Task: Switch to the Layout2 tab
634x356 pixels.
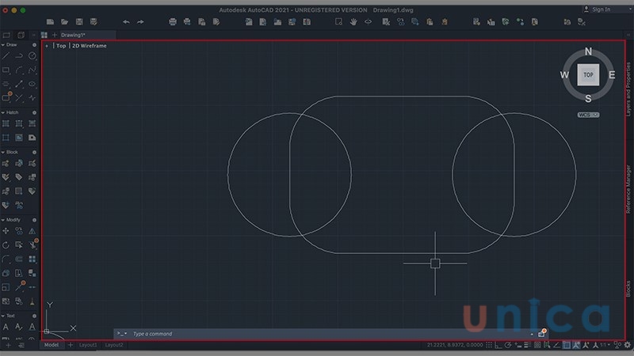Action: pyautogui.click(x=114, y=345)
